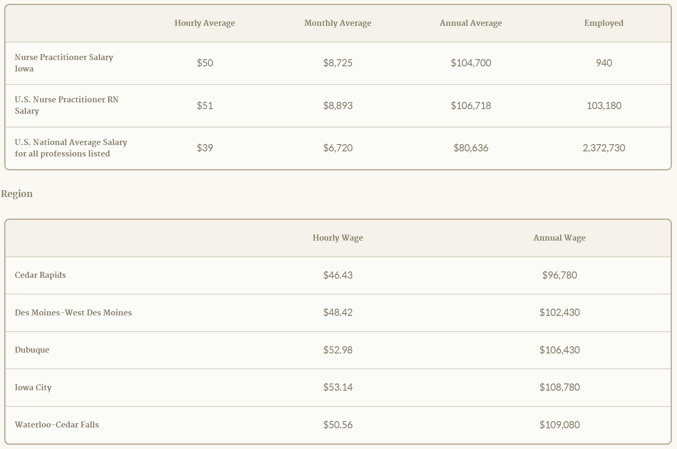Image resolution: width=677 pixels, height=449 pixels.
Task: Click the Annual Wage column header
Action: pos(560,238)
